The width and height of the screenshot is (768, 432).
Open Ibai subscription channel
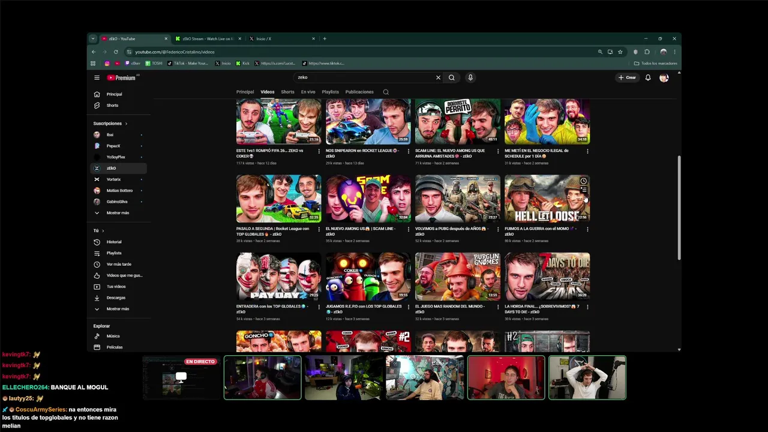tap(118, 135)
